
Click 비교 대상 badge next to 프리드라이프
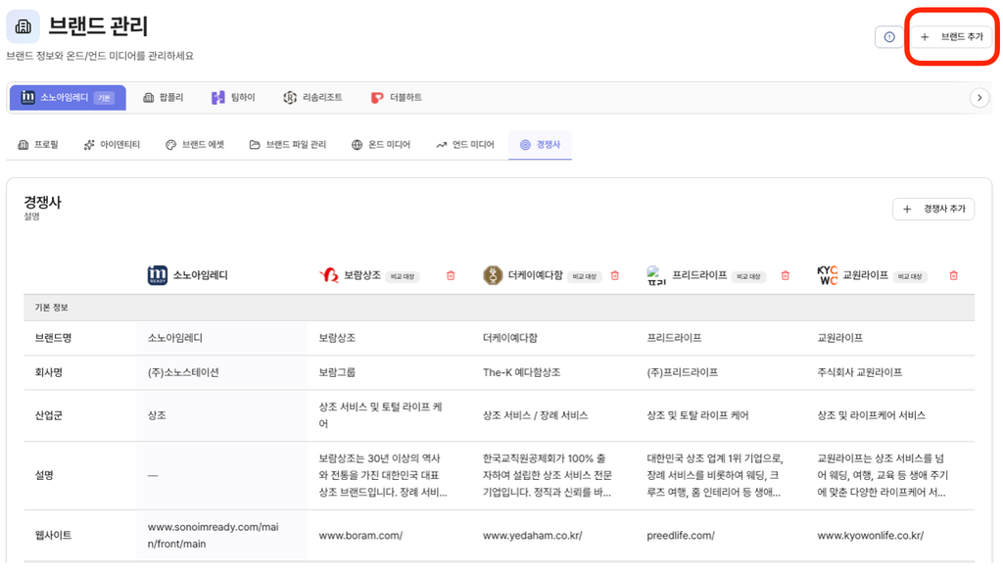tap(747, 276)
